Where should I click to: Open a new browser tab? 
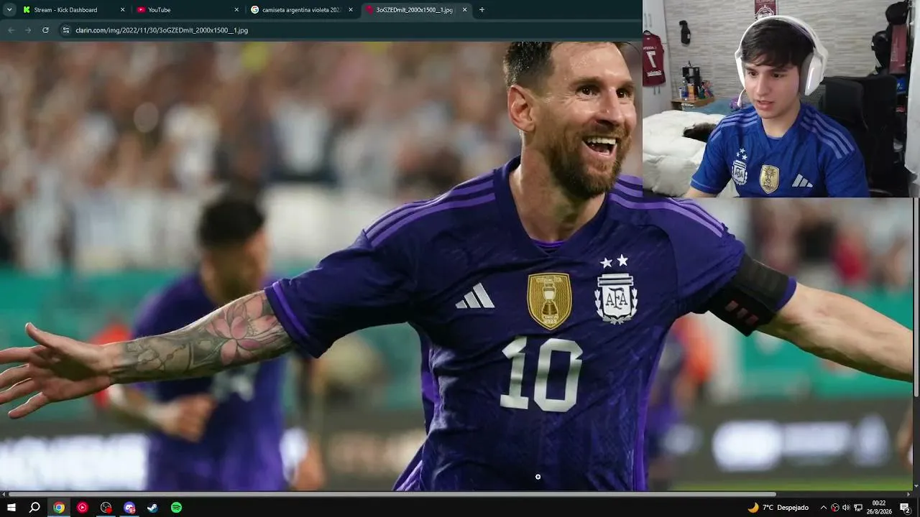click(482, 10)
